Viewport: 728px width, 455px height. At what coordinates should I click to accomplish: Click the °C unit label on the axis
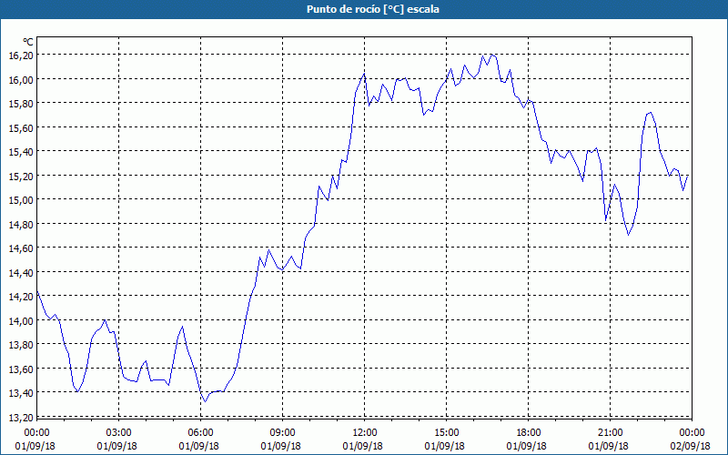click(x=28, y=42)
